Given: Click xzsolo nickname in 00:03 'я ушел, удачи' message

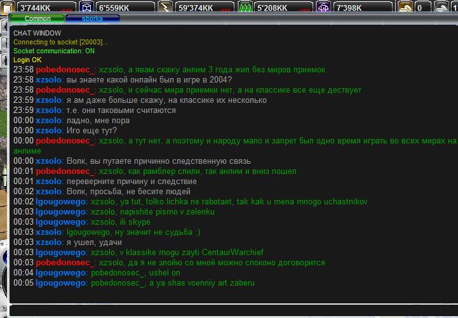Looking at the screenshot, I should (x=49, y=242).
